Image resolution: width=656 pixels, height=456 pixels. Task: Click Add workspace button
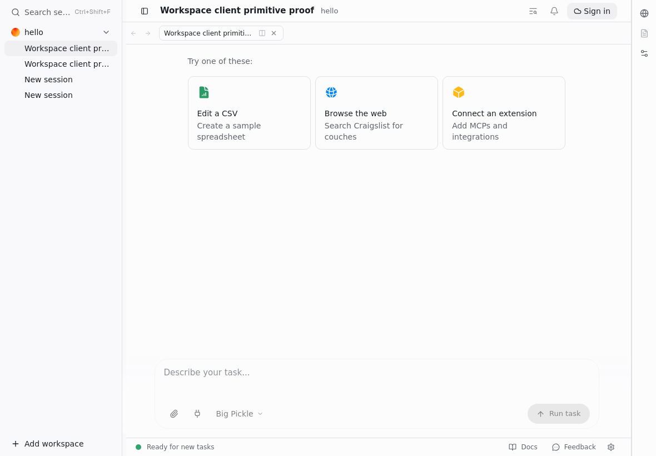coord(48,443)
